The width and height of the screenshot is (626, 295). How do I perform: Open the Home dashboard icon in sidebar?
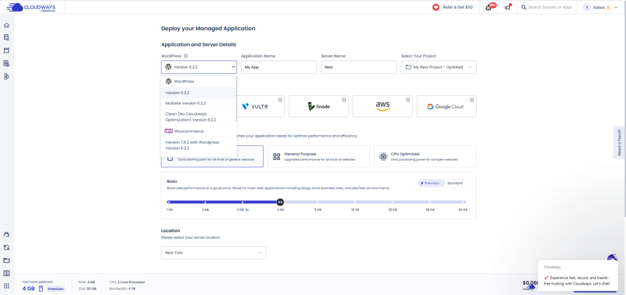[x=6, y=26]
